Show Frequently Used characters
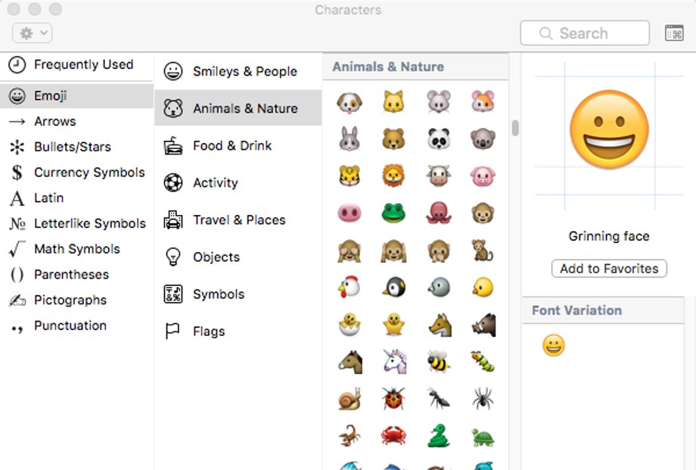 click(77, 65)
